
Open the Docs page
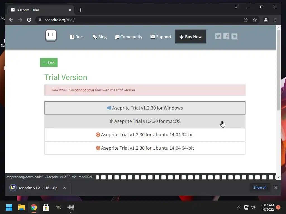click(x=77, y=37)
